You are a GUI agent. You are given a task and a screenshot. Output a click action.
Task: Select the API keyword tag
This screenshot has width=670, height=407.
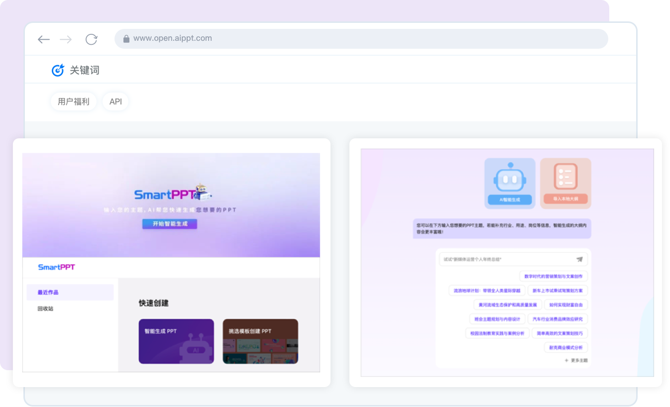click(115, 102)
